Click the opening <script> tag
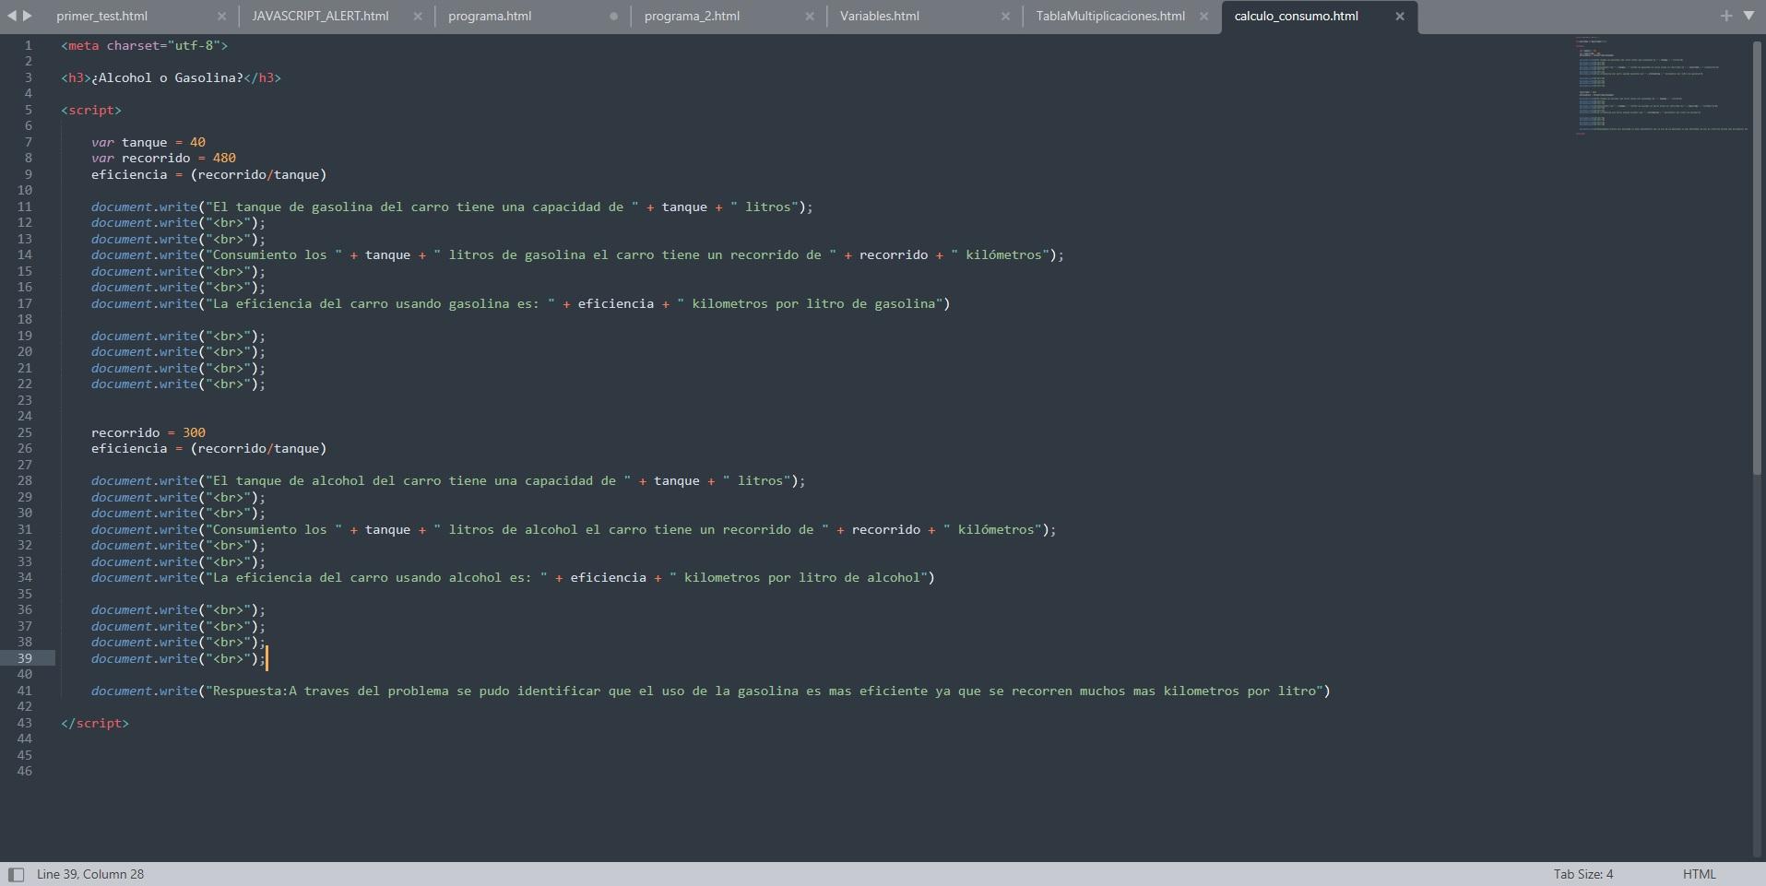The image size is (1766, 886). click(x=91, y=110)
